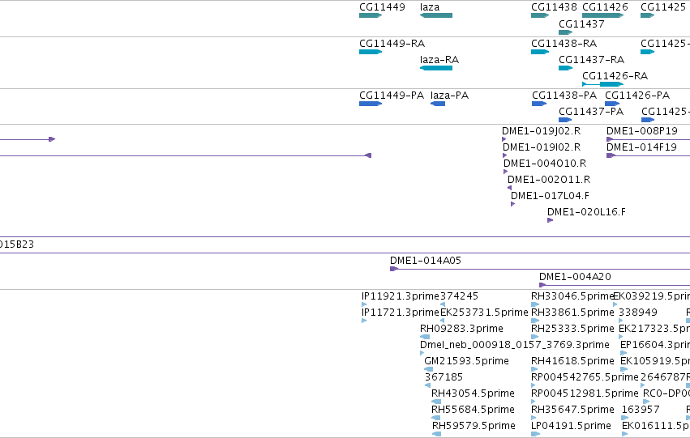Open the RH41618.5prime EST label
The image size is (690, 438).
(572, 361)
